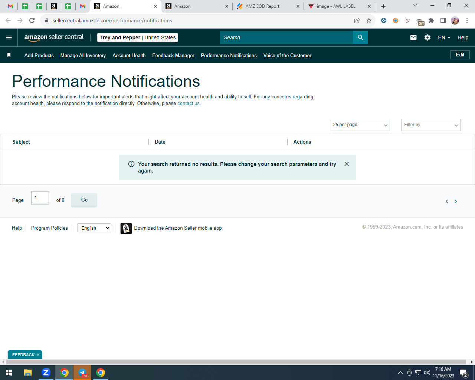Share this page icon in address bar
This screenshot has height=380, width=475.
[x=357, y=20]
